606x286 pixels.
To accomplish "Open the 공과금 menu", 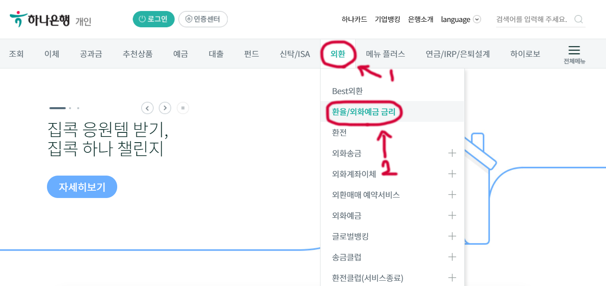I will point(91,54).
